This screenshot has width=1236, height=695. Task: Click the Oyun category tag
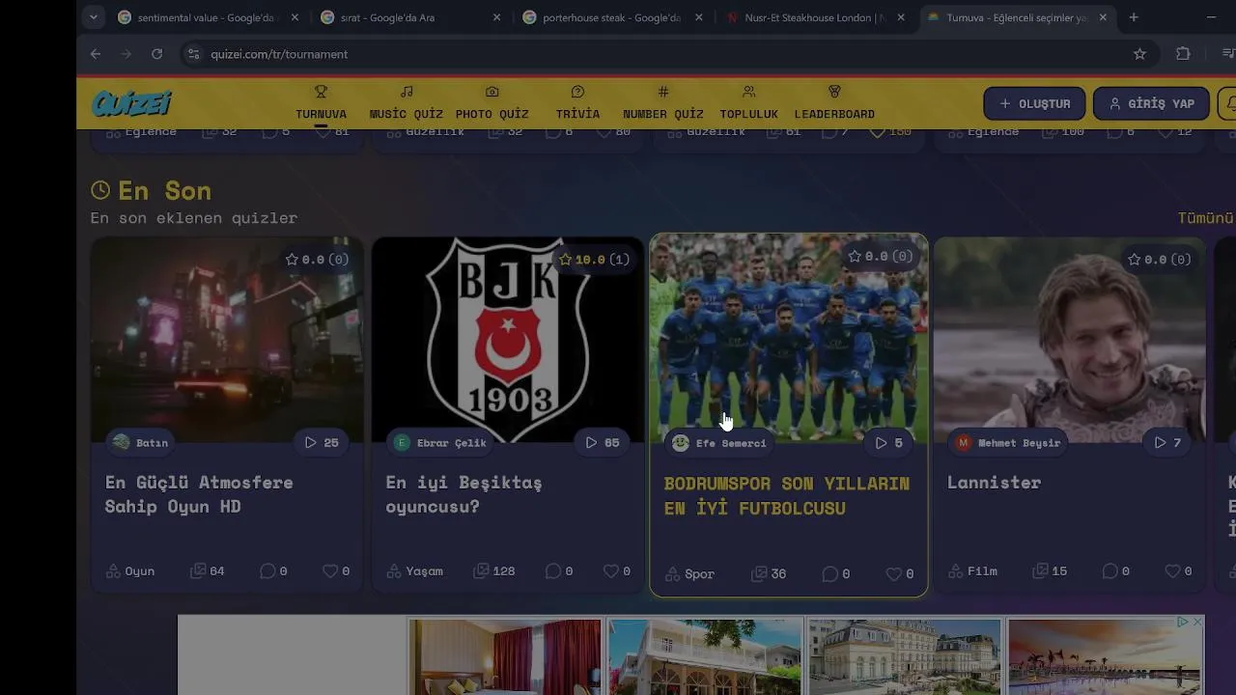pyautogui.click(x=130, y=571)
